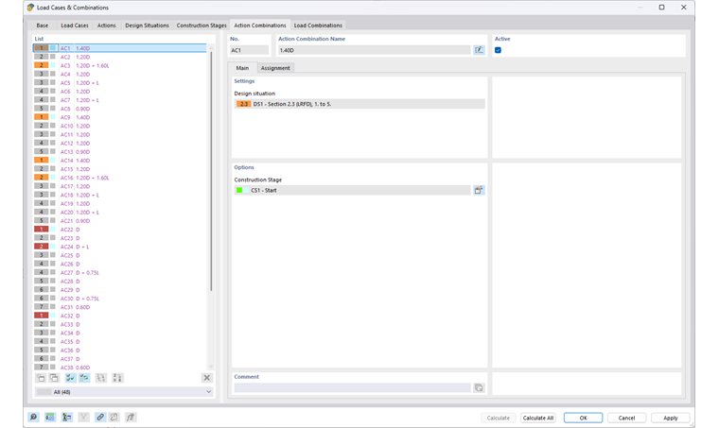Image resolution: width=719 pixels, height=428 pixels.
Task: Select list row AC24 D + L
Action: (x=120, y=247)
